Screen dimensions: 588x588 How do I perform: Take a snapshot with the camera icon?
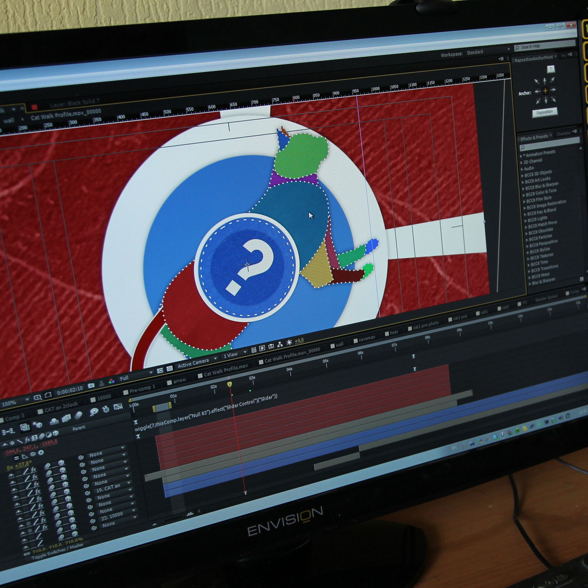click(91, 385)
